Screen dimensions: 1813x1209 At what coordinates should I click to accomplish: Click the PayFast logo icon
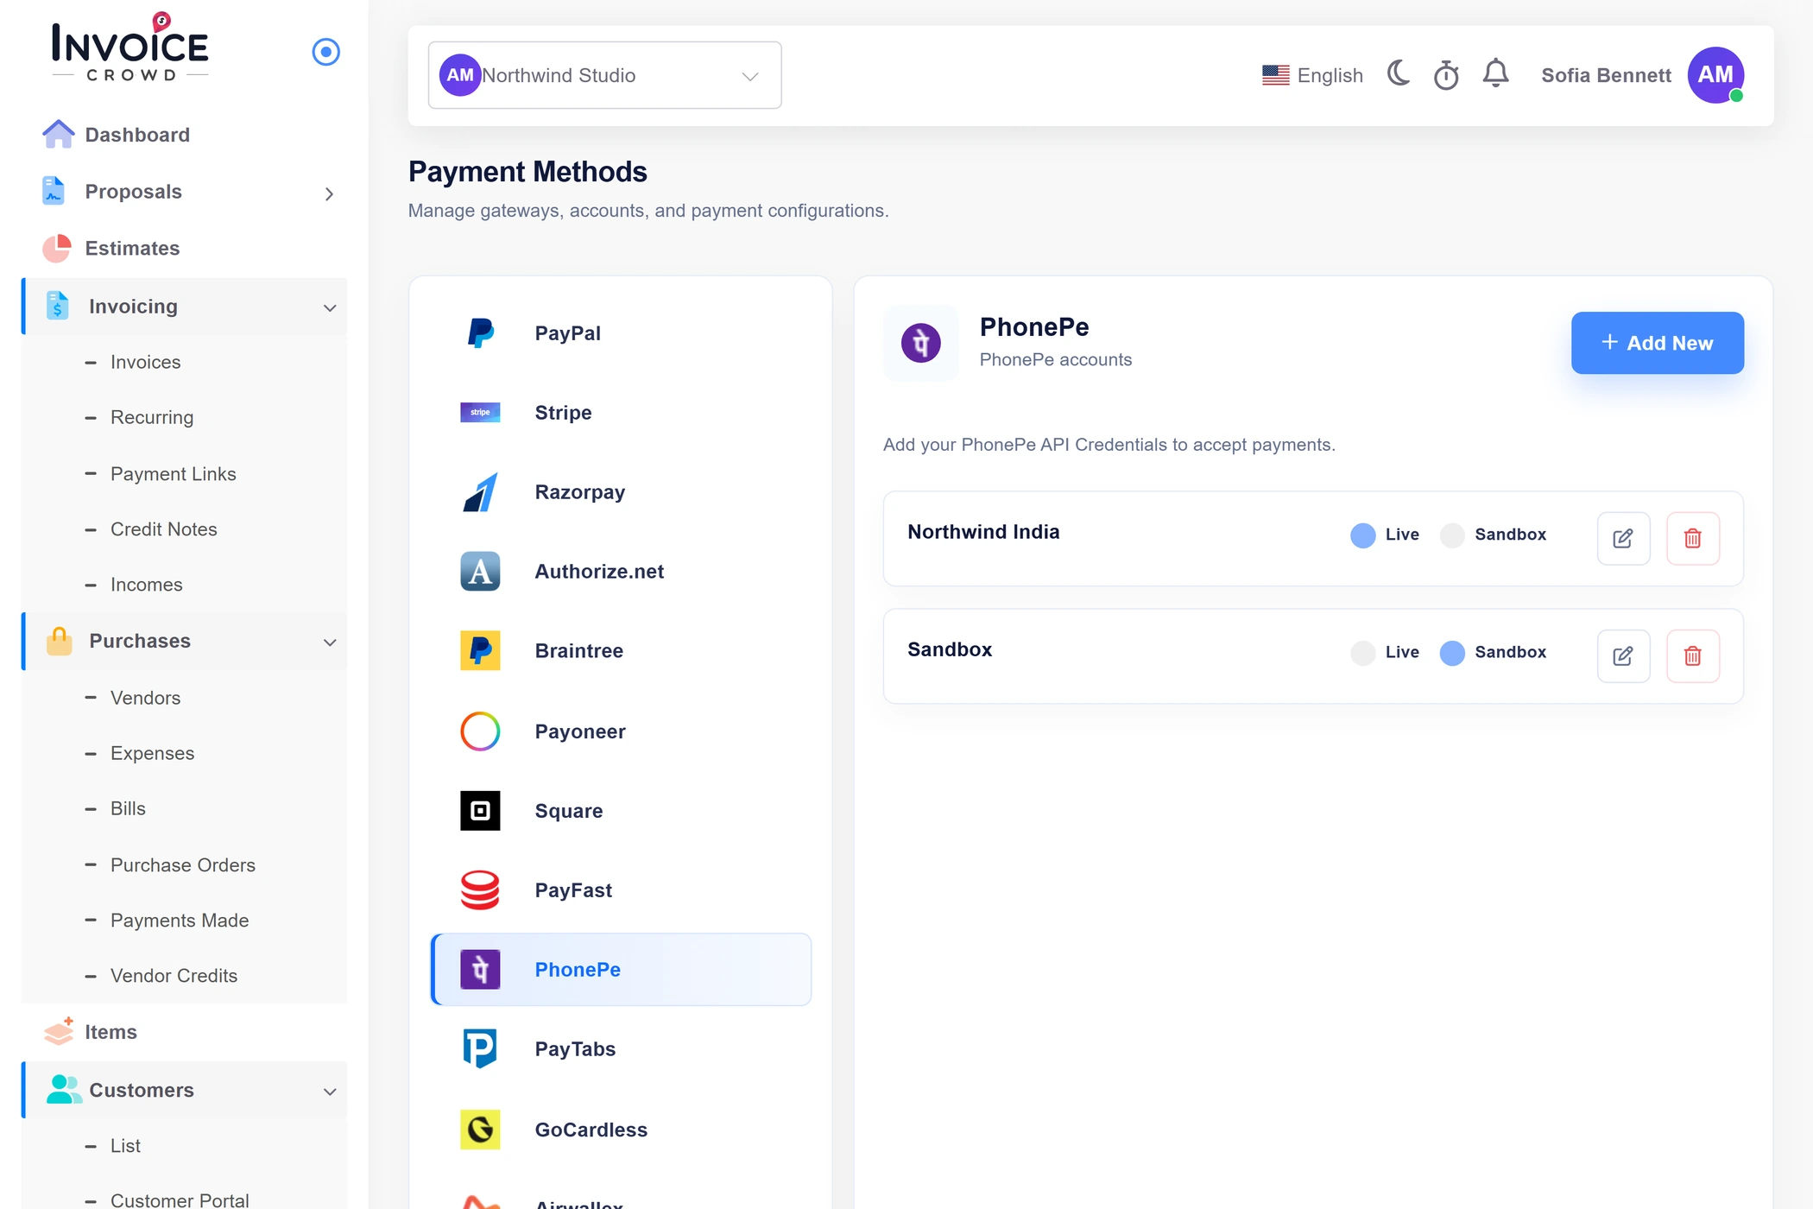pos(480,890)
